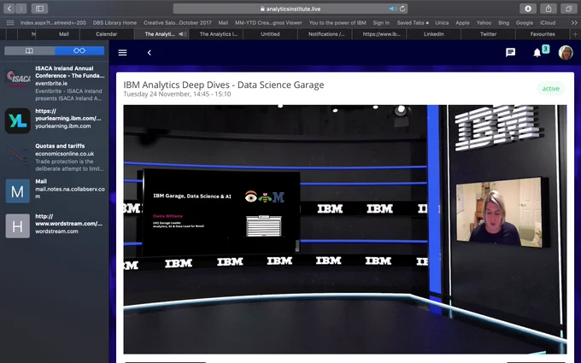
Task: Open the Share button in toolbar
Action: (548, 9)
